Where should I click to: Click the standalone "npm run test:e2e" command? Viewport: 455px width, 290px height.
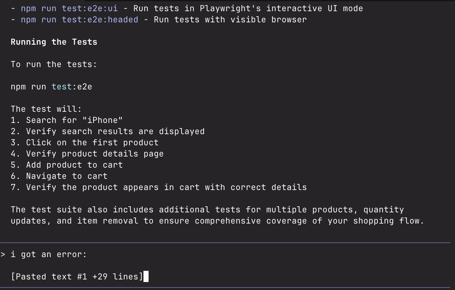pos(51,87)
